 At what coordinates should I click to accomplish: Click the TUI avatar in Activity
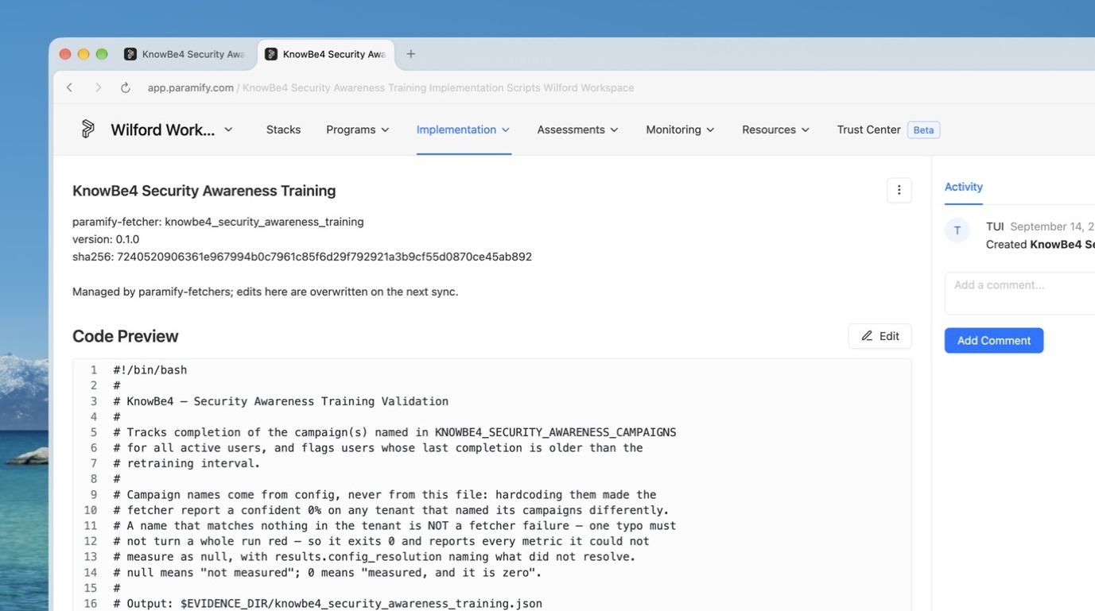coord(957,230)
